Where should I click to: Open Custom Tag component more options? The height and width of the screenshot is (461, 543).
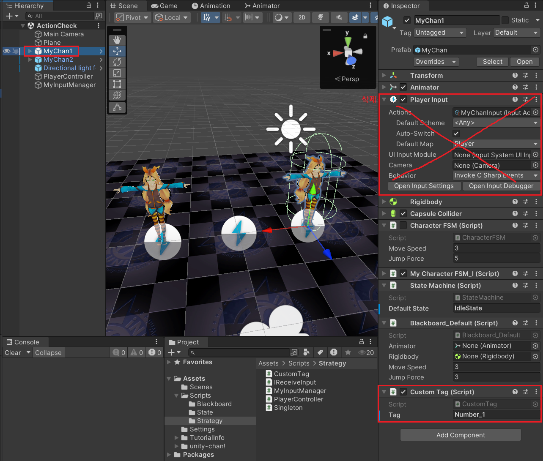tap(536, 392)
